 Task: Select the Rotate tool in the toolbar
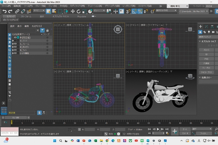click(78, 11)
